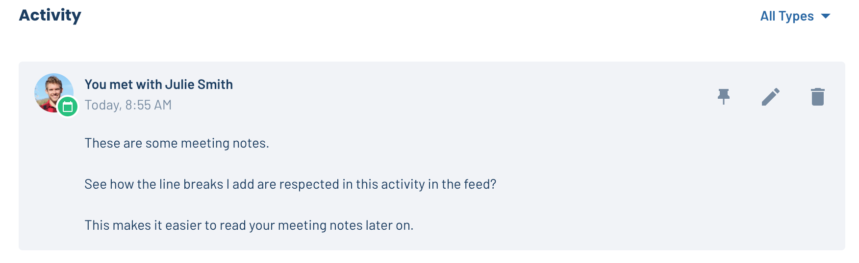Edit the meeting activity with pencil icon

pyautogui.click(x=771, y=97)
